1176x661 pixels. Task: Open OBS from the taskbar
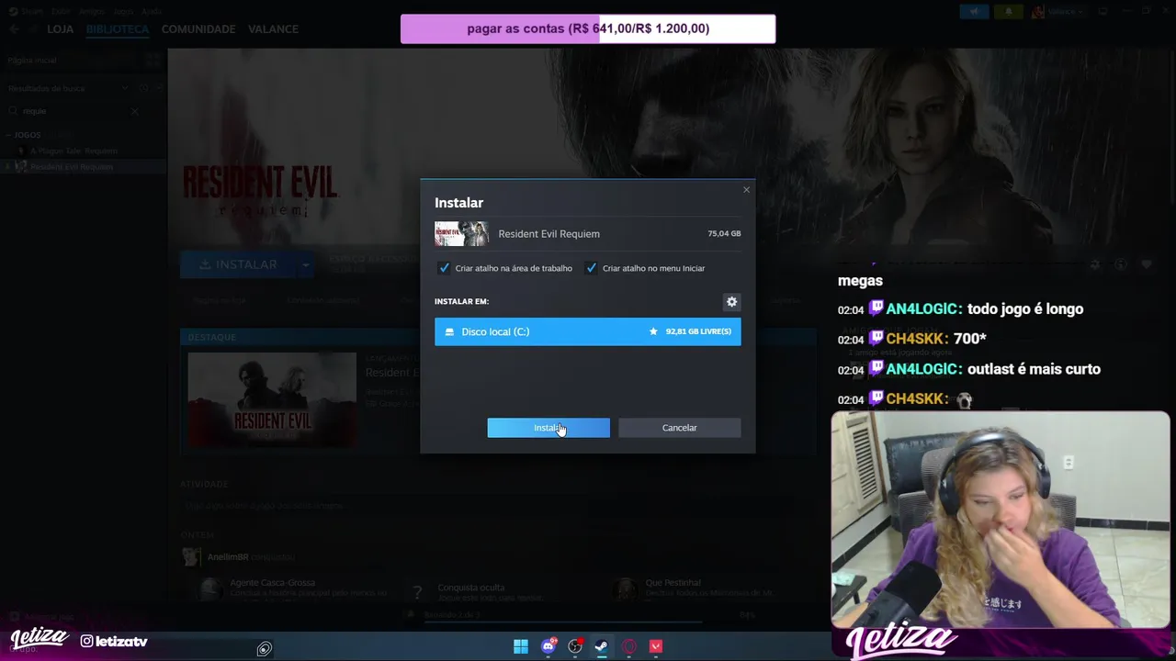click(x=575, y=646)
